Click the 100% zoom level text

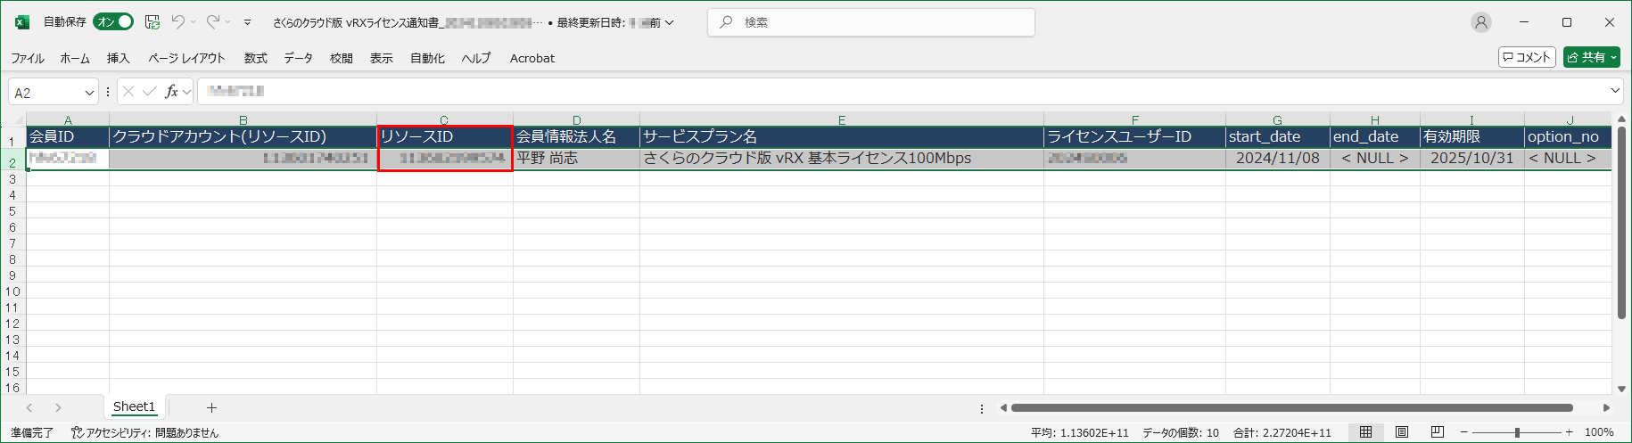[x=1599, y=432]
